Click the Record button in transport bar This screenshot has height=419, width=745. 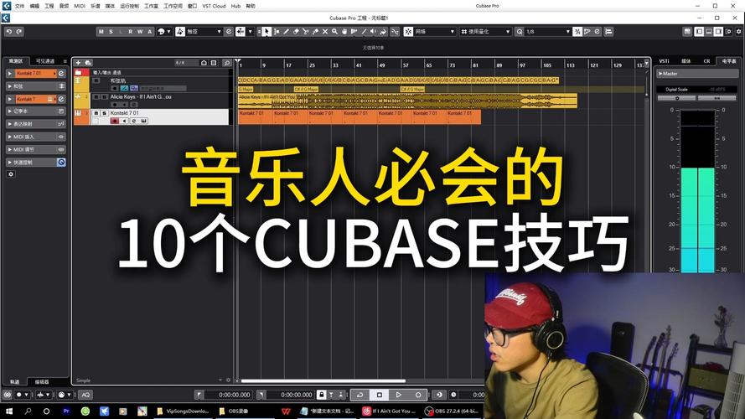click(418, 395)
